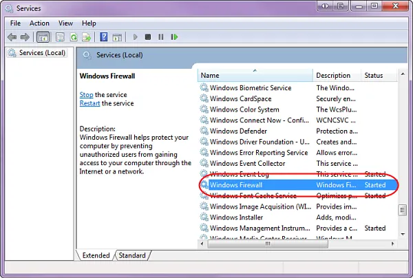413x278 pixels.
Task: Sort by the Description column header
Action: click(337, 75)
